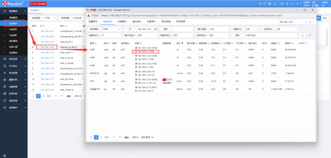Screen dimensions: 331x158
Task: Switch to 移动终端 tab
Action: click(166, 22)
